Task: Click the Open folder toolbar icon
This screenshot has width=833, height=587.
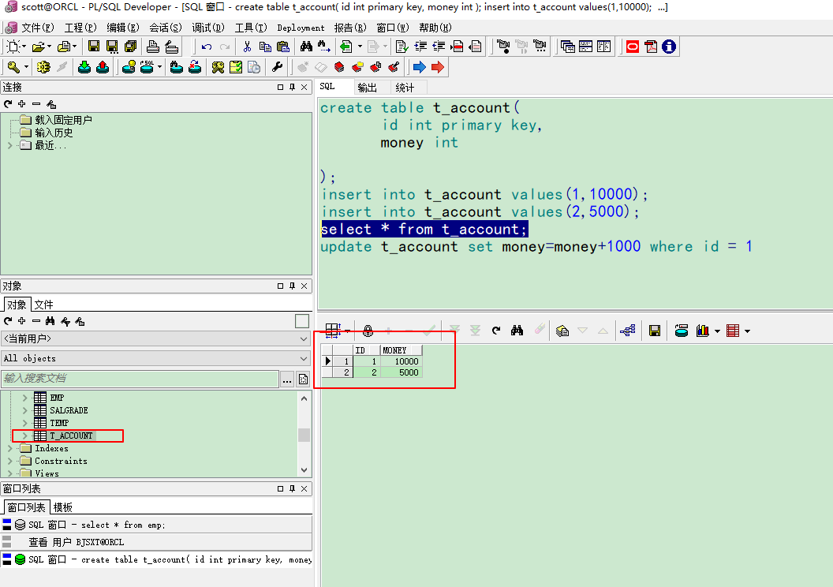Action: (x=38, y=47)
